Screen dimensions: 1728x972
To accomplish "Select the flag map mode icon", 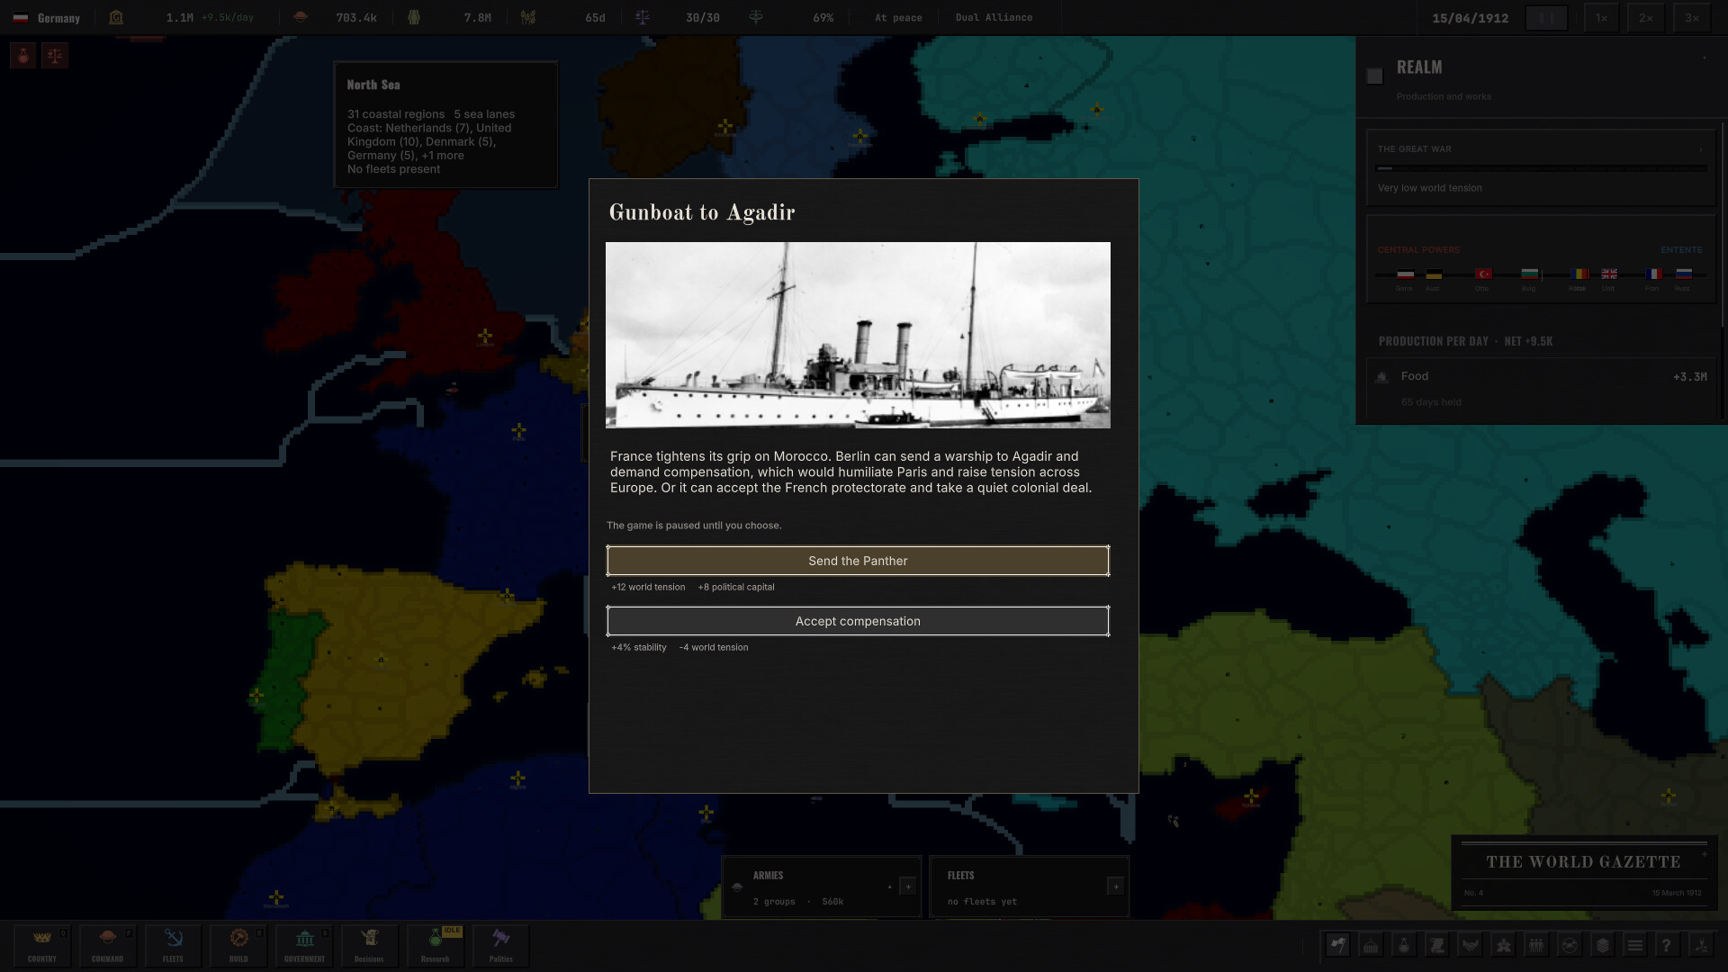I will (1337, 945).
